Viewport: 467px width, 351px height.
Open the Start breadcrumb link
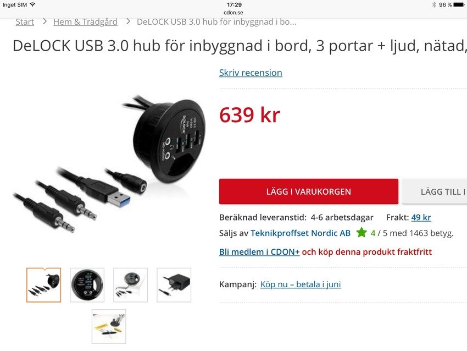(x=25, y=22)
